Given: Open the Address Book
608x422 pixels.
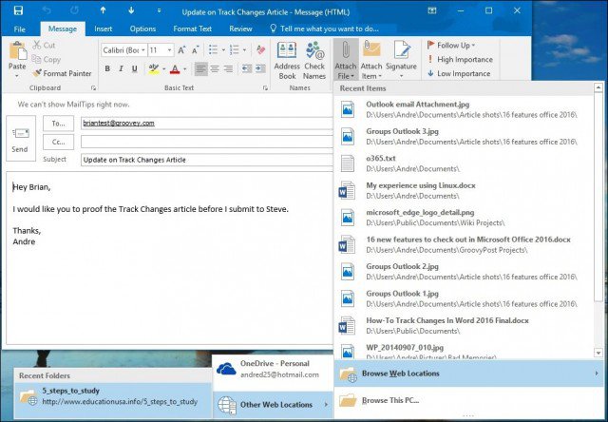Looking at the screenshot, I should click(287, 61).
